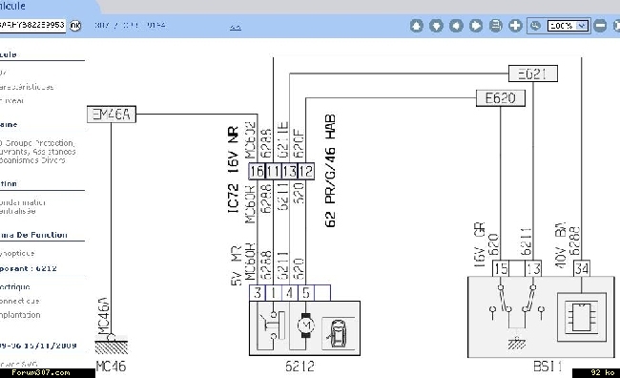
Task: Click the pan up arrow icon
Action: (x=417, y=26)
